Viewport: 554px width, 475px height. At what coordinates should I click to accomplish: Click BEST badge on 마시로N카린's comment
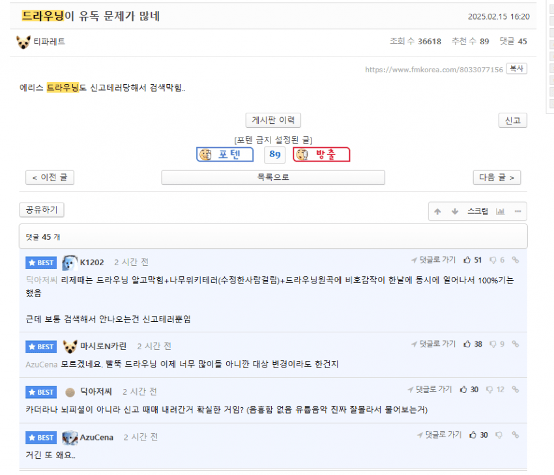tap(41, 347)
